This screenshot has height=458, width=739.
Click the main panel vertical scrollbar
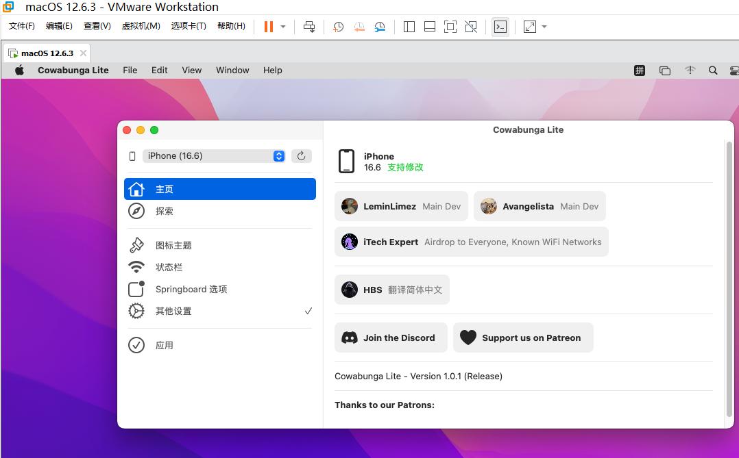point(729,274)
